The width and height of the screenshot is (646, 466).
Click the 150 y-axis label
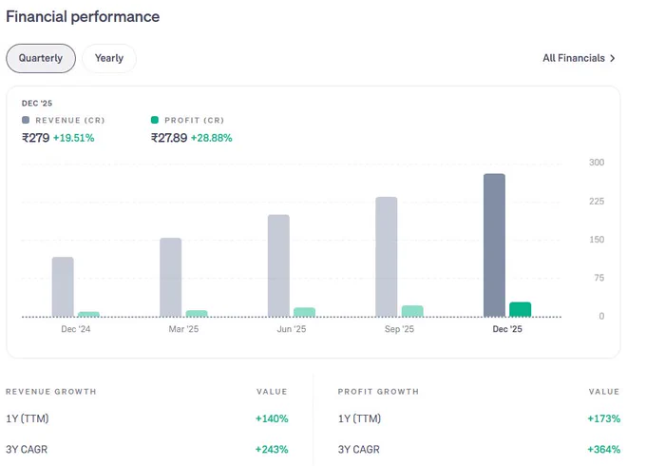[597, 240]
